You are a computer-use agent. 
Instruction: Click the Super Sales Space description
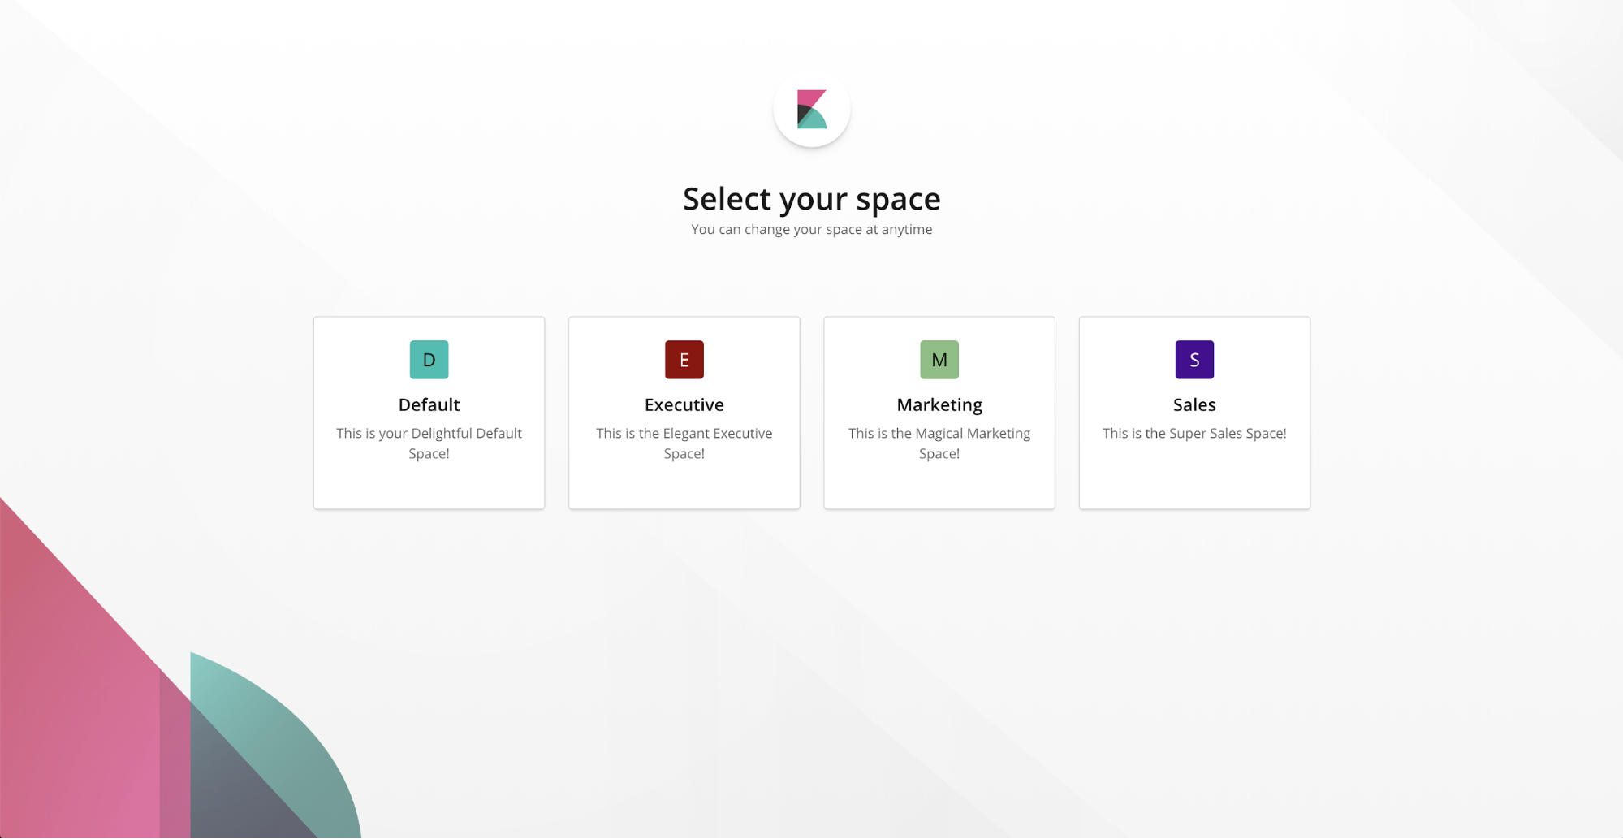(1194, 433)
